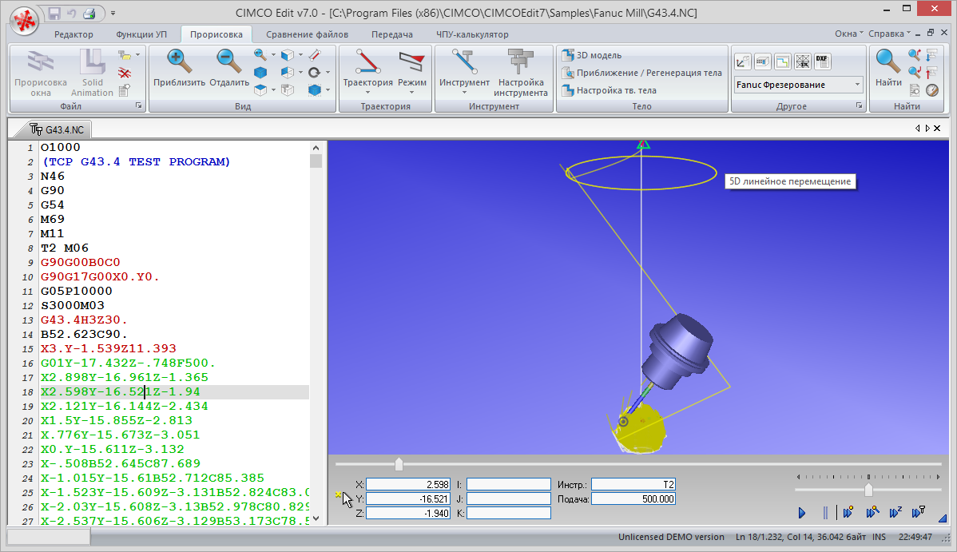The width and height of the screenshot is (957, 552).
Task: Click fast-forward to next Z move button
Action: click(895, 513)
